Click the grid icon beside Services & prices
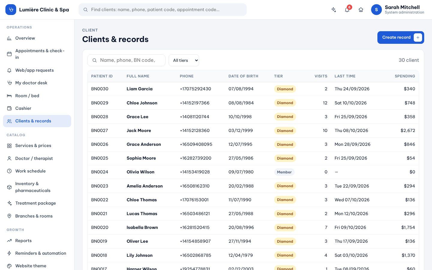 [x=9, y=145]
